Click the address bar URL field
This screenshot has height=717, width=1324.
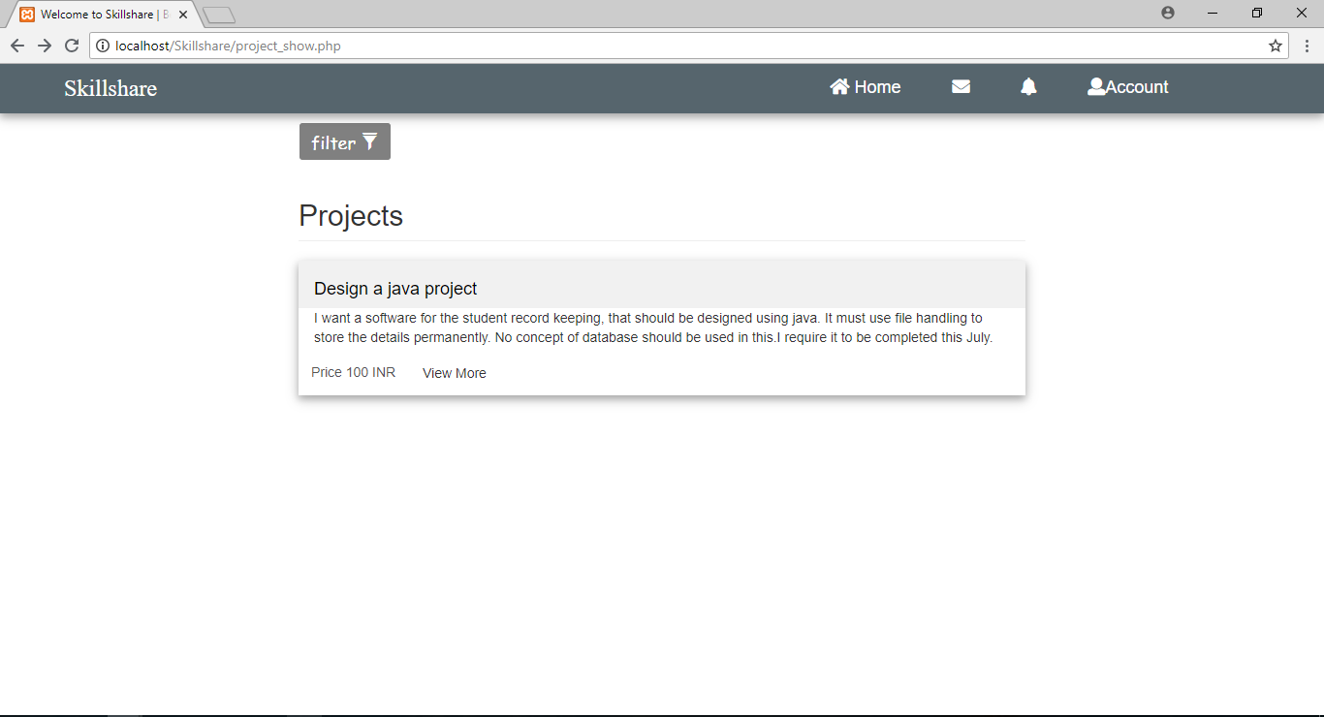688,46
